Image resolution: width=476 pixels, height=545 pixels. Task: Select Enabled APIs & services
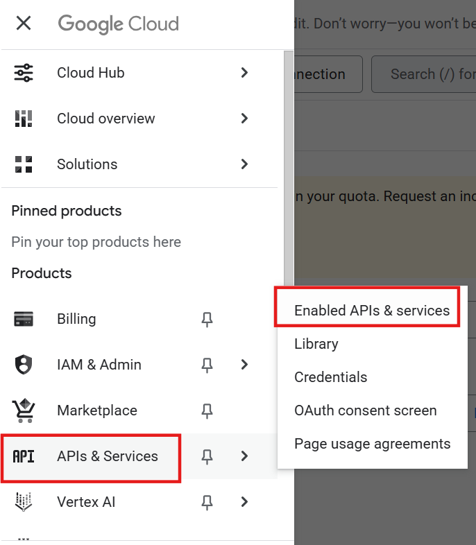point(372,311)
